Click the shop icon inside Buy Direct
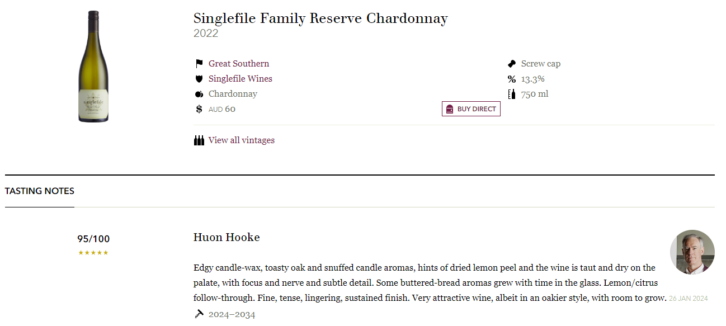The height and width of the screenshot is (326, 726). click(x=450, y=109)
